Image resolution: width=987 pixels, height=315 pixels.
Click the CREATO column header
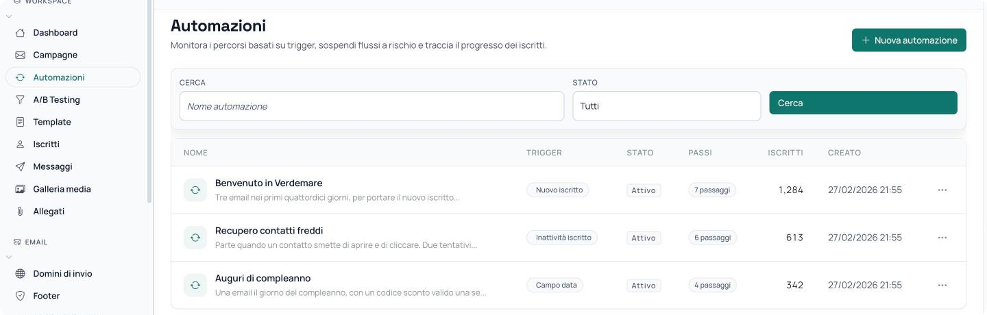tap(844, 153)
